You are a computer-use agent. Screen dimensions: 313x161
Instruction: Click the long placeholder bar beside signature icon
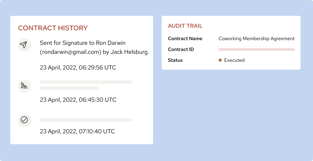point(86,82)
